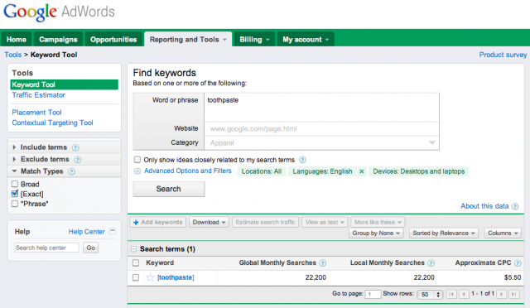
Task: Click Global Monthly Searches help icon
Action: click(322, 263)
